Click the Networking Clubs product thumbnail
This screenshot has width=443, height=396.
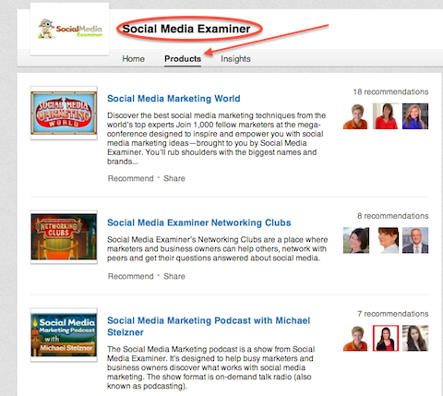coord(64,237)
